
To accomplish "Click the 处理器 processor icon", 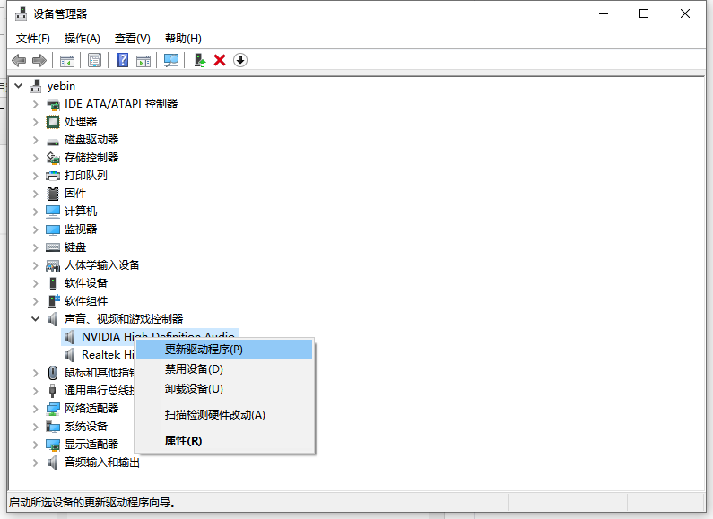I will coord(53,122).
